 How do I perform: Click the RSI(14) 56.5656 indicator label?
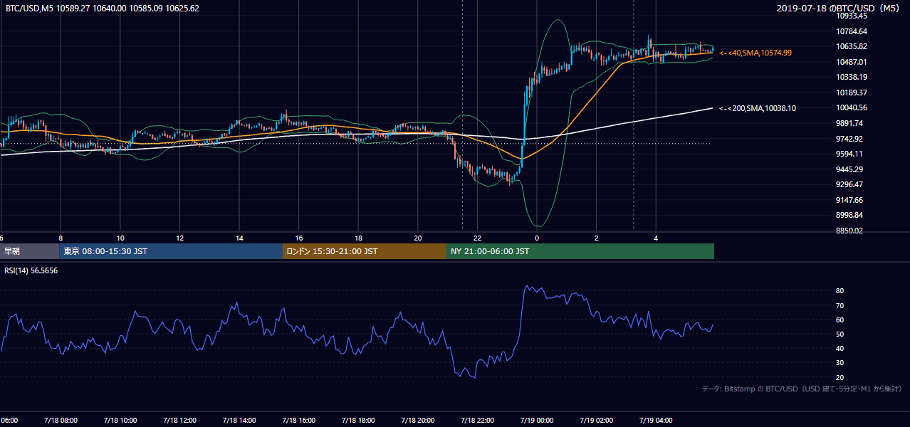pyautogui.click(x=31, y=271)
